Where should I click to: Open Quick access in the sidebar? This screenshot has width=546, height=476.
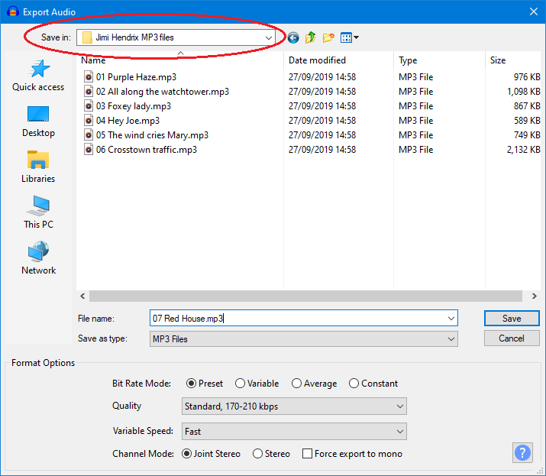pyautogui.click(x=38, y=76)
